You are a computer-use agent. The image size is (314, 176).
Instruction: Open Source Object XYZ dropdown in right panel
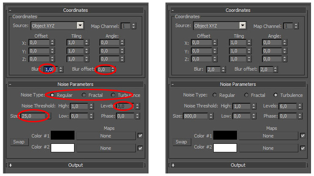242,26
